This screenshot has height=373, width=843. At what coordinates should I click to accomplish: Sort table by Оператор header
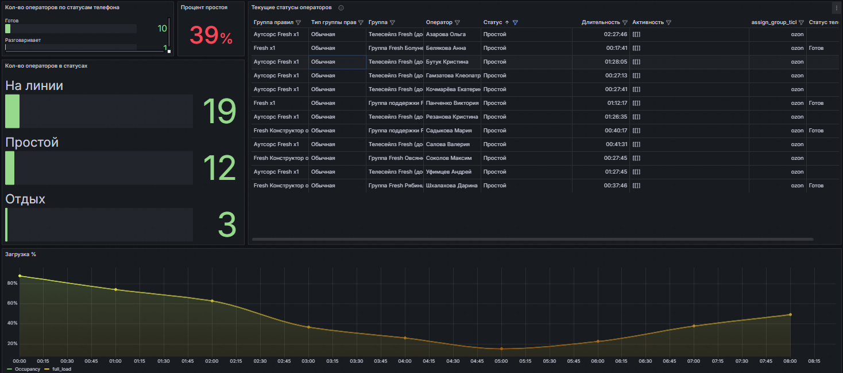(439, 22)
